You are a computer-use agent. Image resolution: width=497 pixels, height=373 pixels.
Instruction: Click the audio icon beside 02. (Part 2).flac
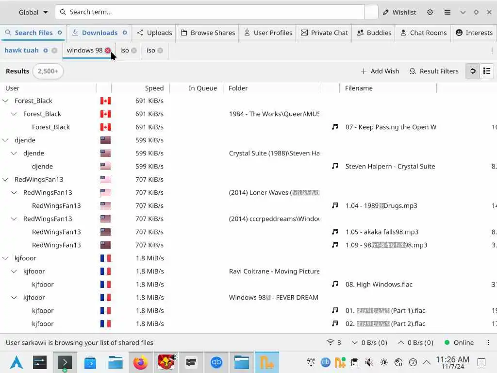tap(335, 323)
